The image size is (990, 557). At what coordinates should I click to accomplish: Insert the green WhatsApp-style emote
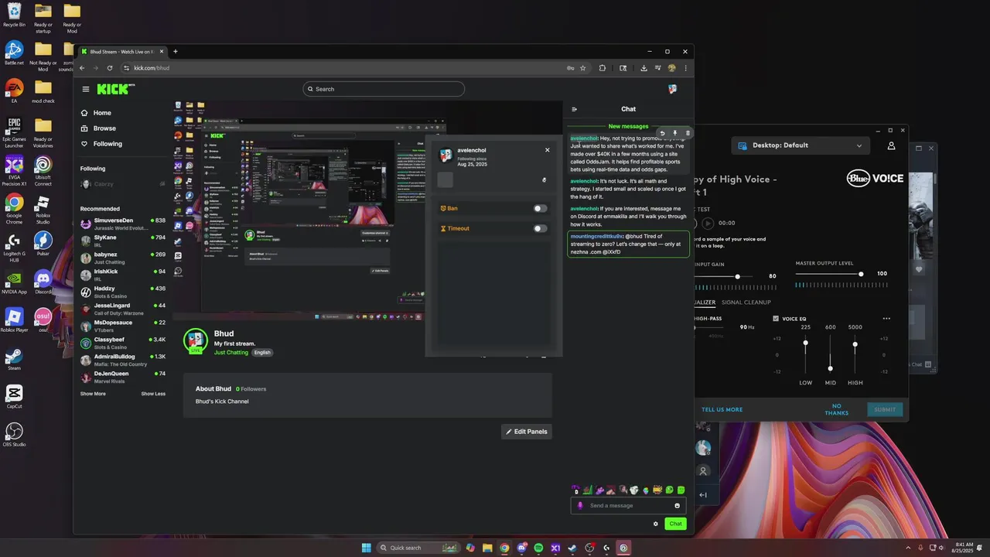(x=669, y=490)
